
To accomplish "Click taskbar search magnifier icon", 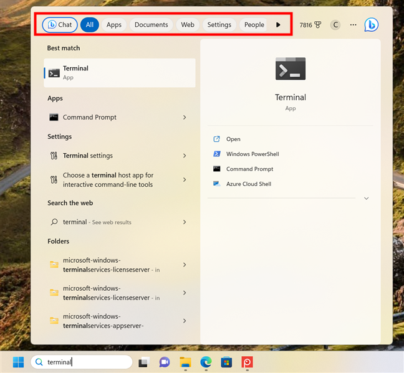I will click(x=39, y=362).
